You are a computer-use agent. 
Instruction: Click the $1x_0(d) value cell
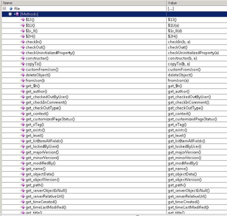(x=197, y=31)
